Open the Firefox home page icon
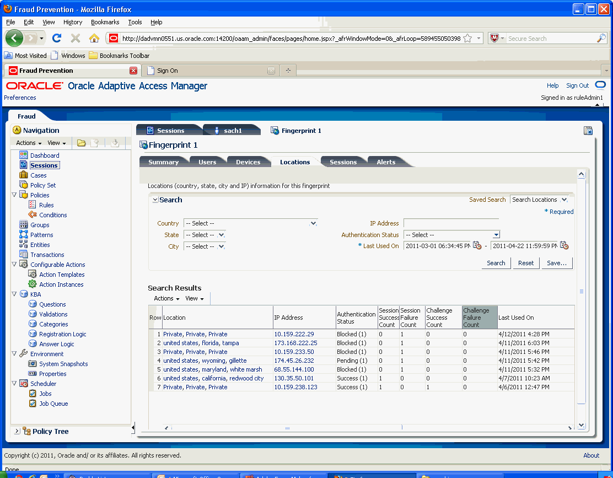Viewport: 613px width, 478px height. click(94, 38)
